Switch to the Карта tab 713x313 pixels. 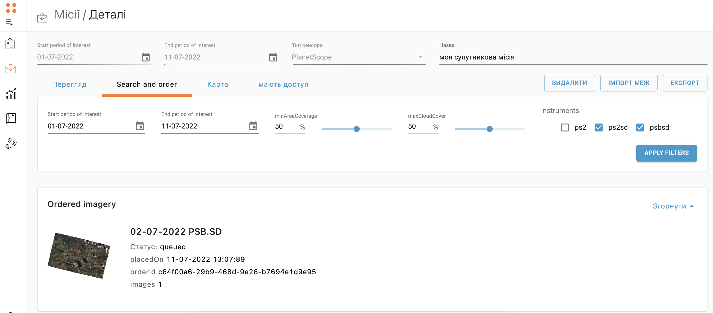(x=217, y=84)
